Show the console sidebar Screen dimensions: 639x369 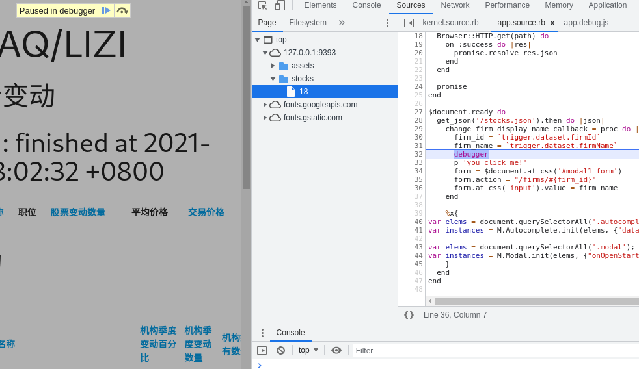[262, 350]
